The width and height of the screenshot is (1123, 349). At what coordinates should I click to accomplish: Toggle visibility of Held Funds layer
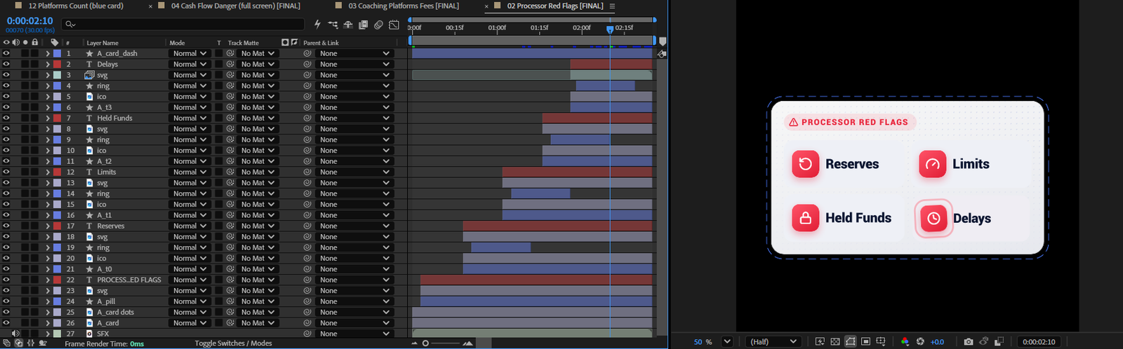(x=6, y=118)
